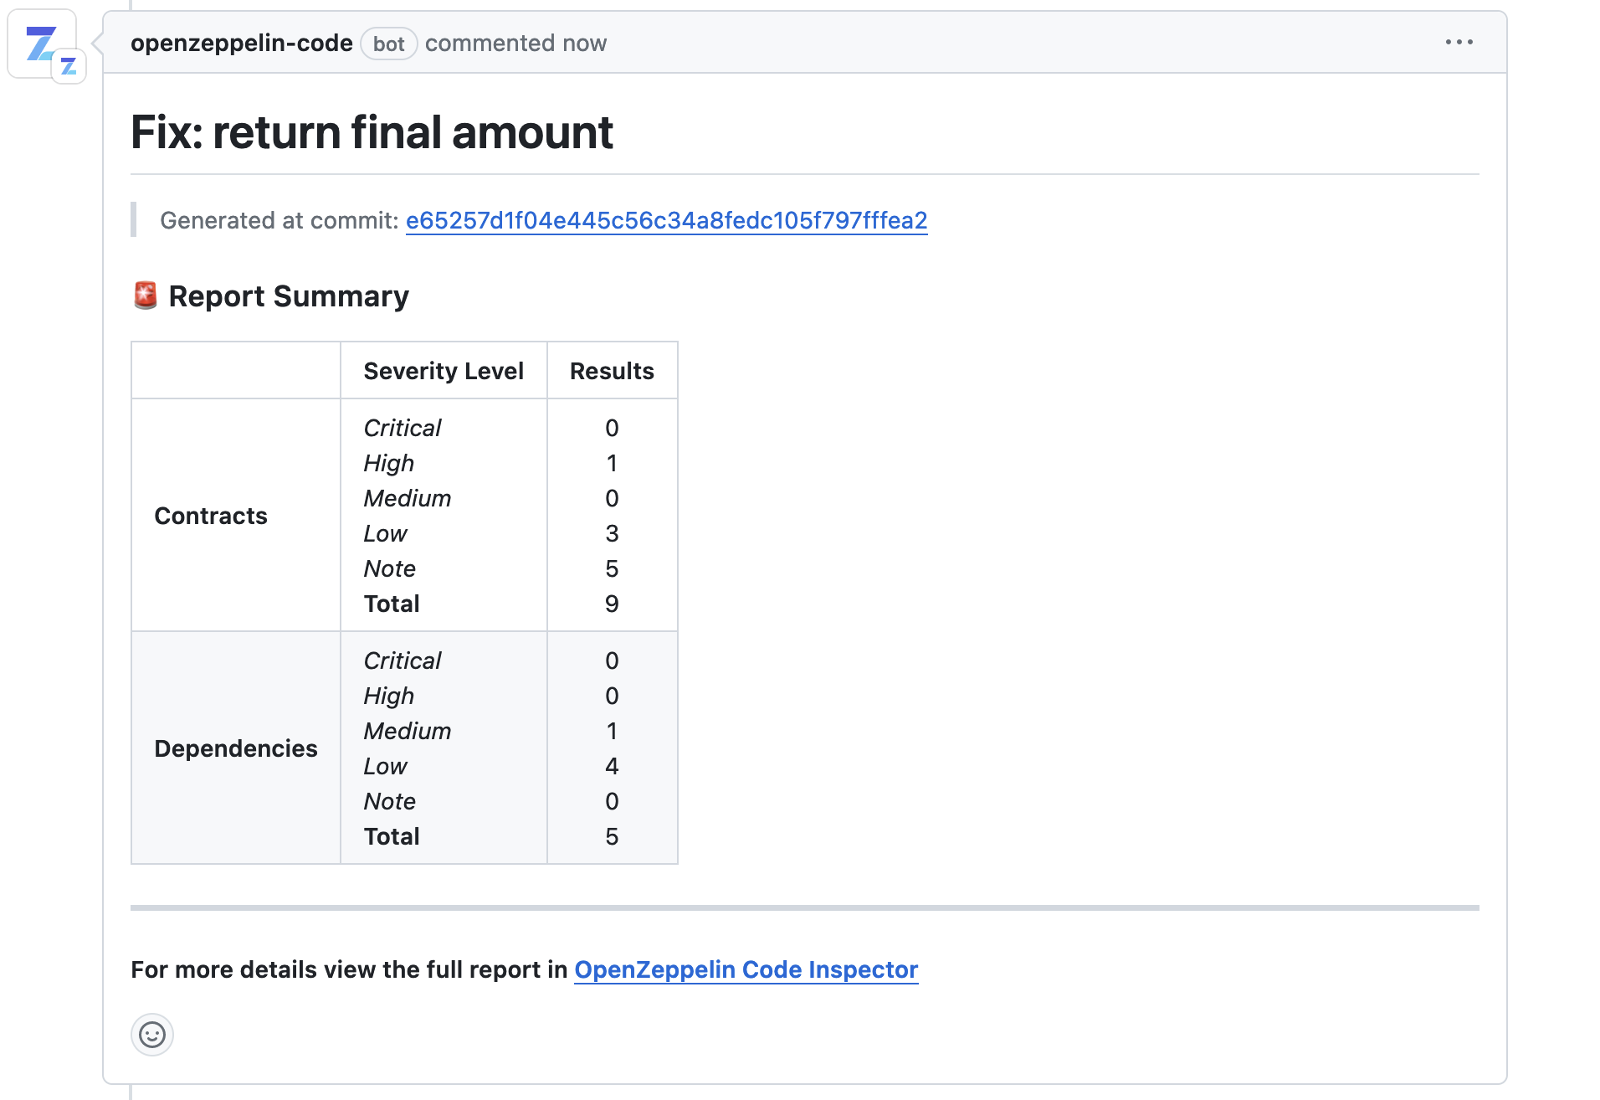
Task: Select the Contracts Total value of 9
Action: point(612,604)
